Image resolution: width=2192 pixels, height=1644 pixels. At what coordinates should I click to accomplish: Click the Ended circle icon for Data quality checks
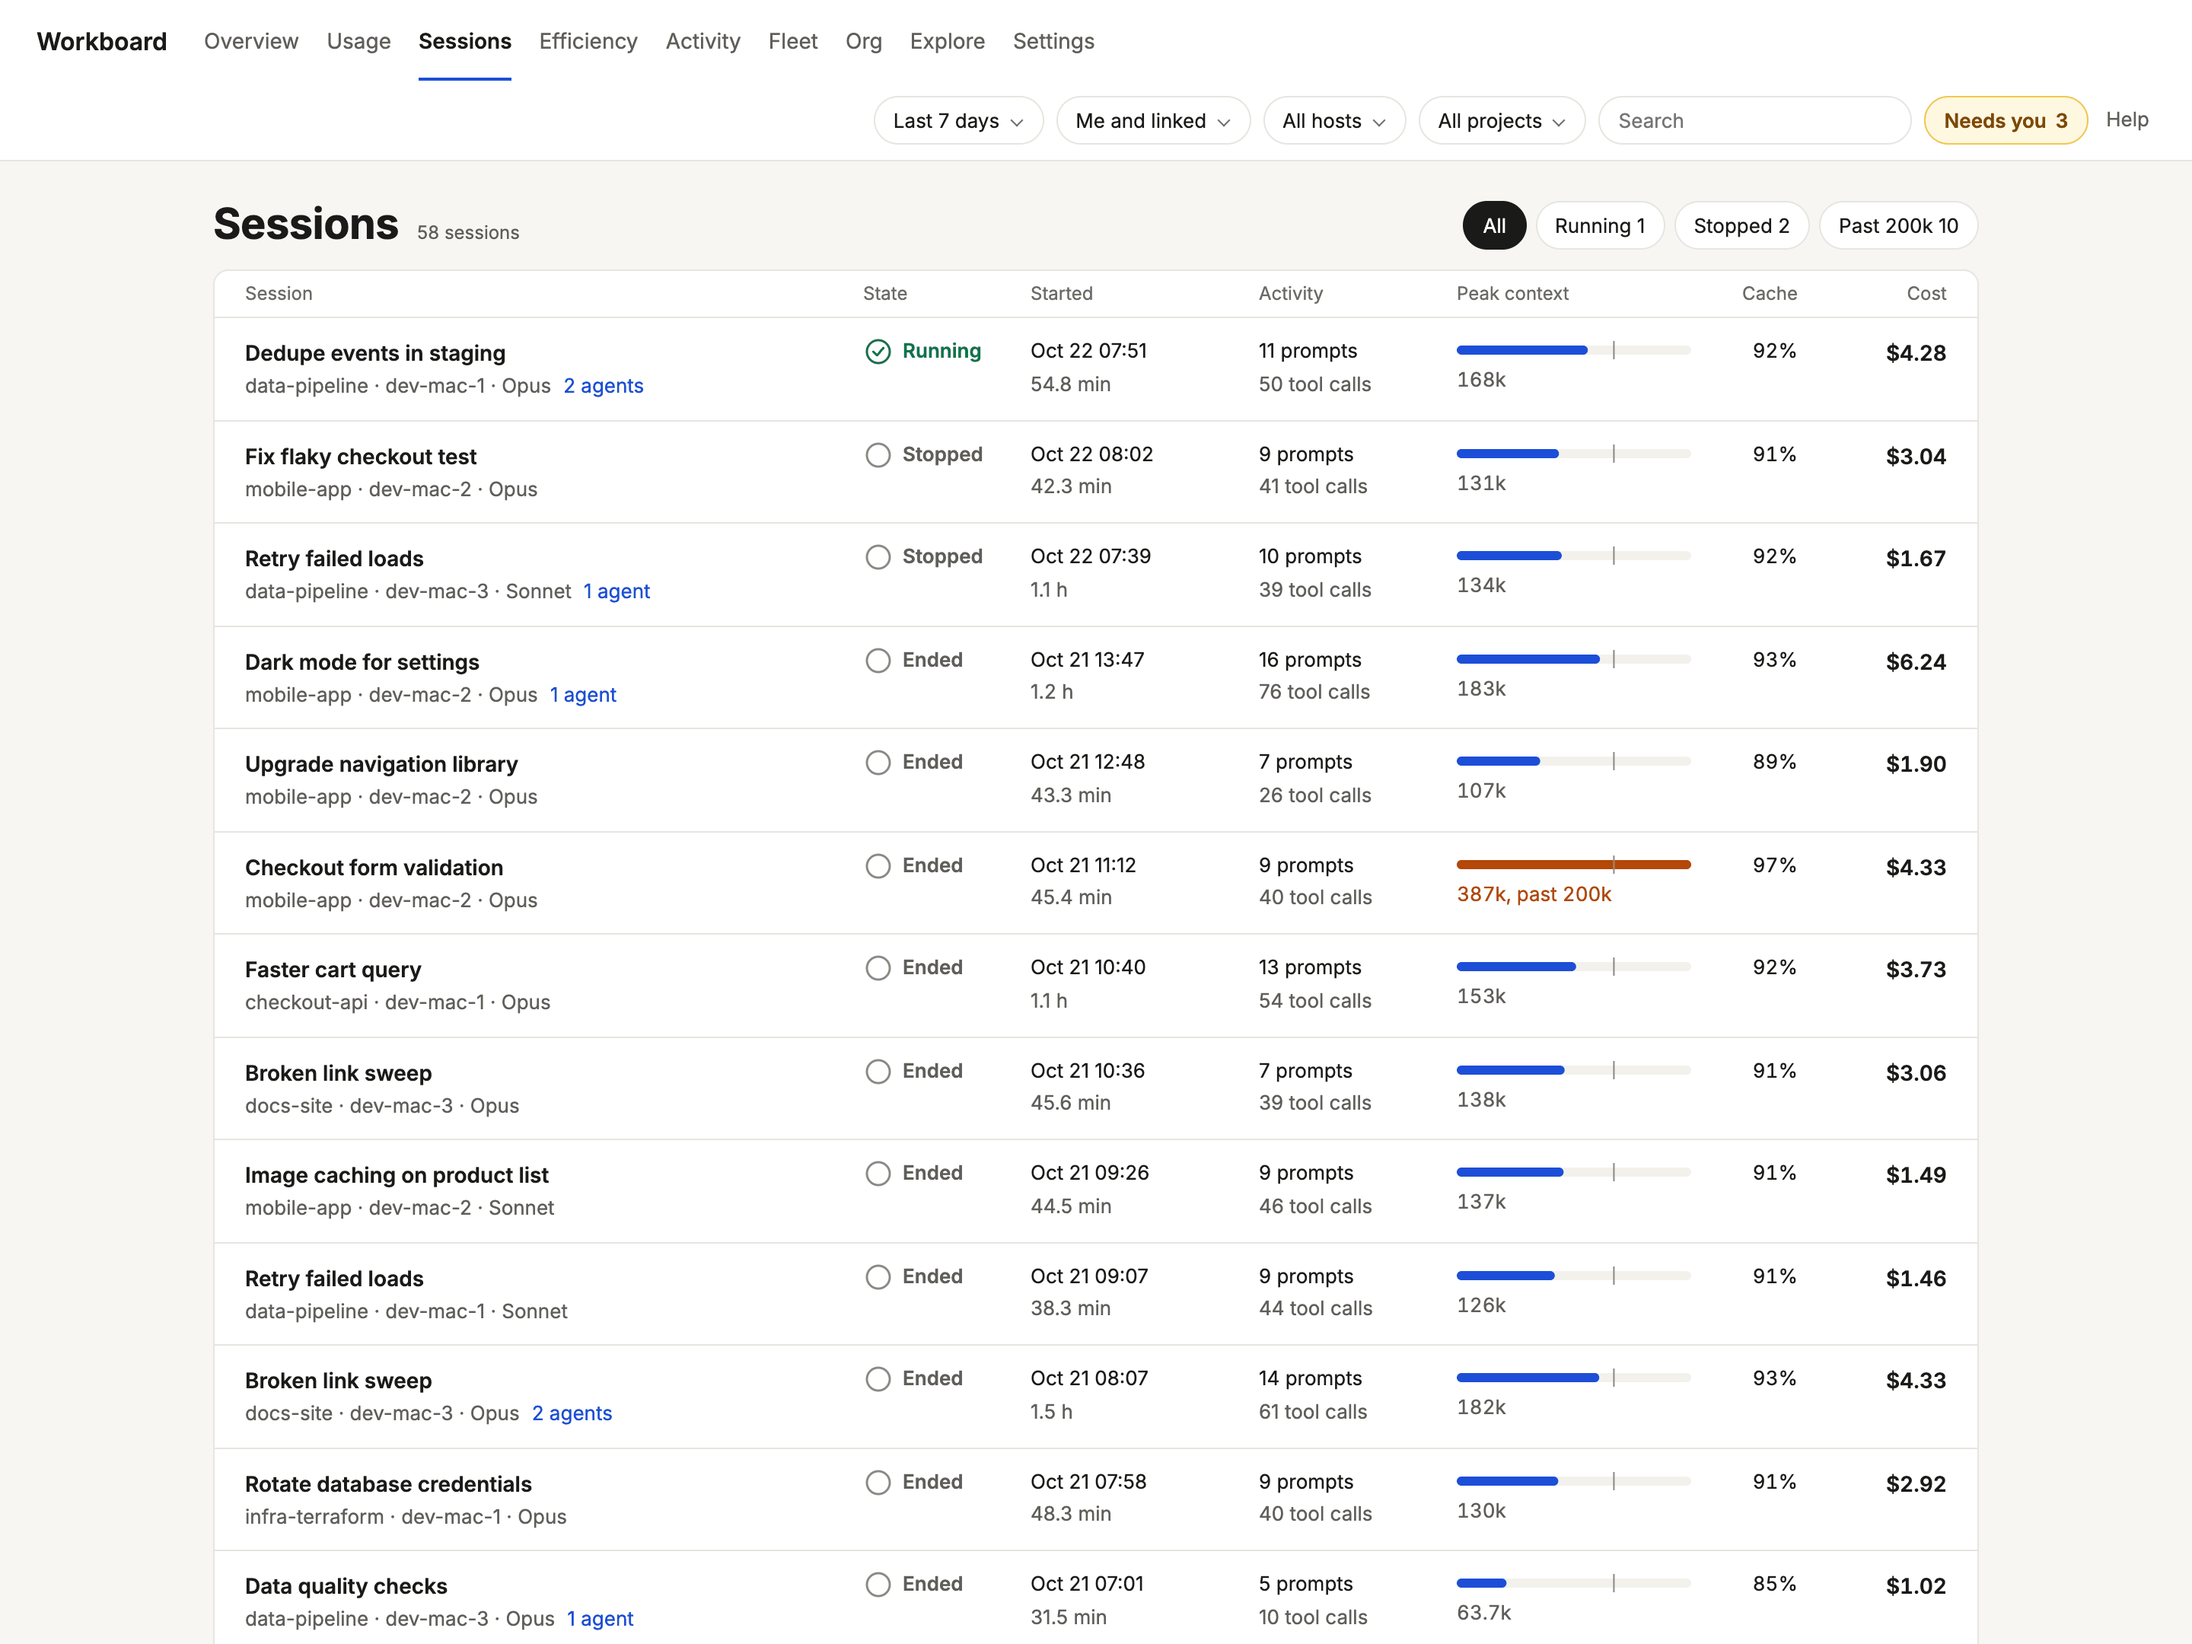coord(878,1585)
